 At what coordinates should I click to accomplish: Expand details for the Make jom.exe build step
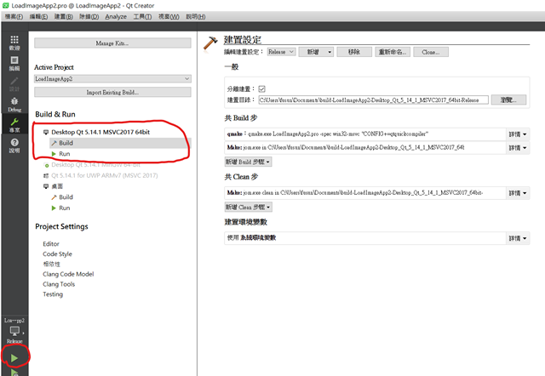click(518, 148)
